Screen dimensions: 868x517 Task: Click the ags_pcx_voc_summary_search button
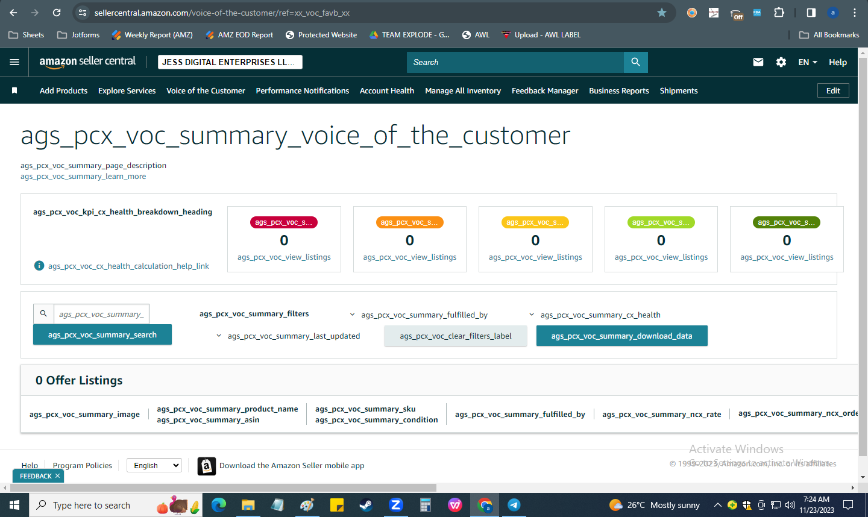click(102, 334)
